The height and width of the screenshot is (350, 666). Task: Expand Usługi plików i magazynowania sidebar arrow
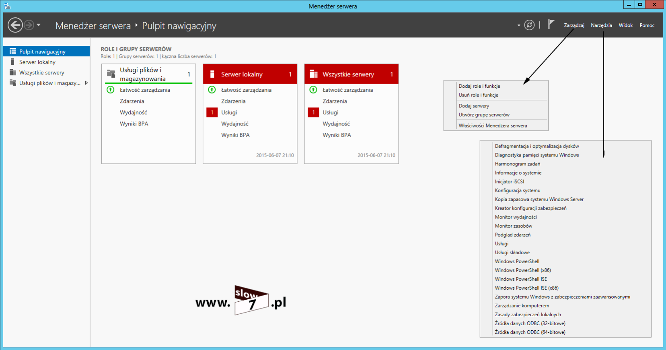click(x=86, y=83)
